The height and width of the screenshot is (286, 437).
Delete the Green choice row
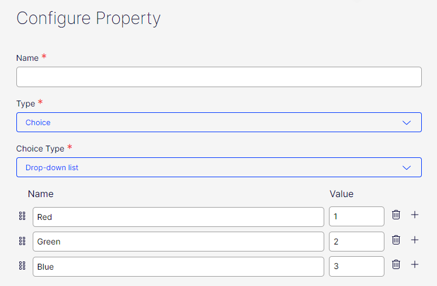coord(396,240)
